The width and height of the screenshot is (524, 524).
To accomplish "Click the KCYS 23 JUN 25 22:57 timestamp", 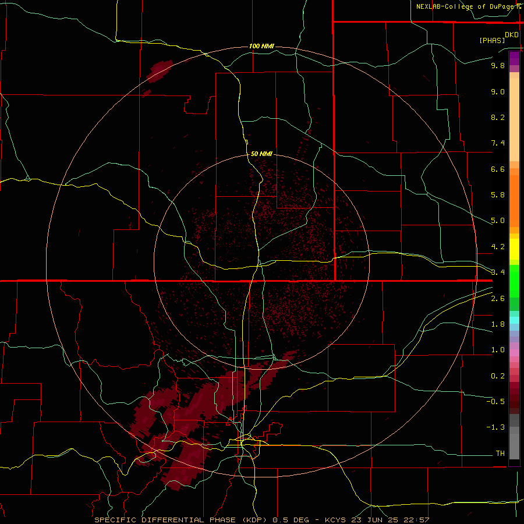I will (x=377, y=520).
